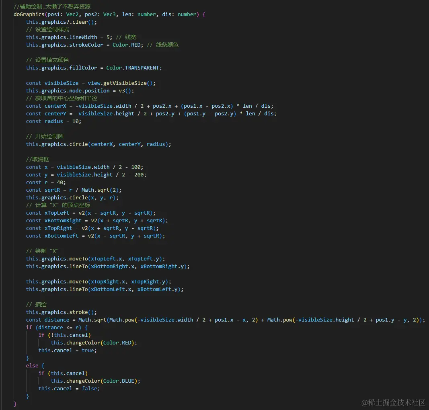Click the if (this.cancel) line

point(63,373)
